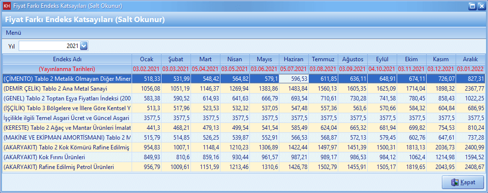Click the Petrol Ürünleri Ocak value 956,79

click(147, 167)
